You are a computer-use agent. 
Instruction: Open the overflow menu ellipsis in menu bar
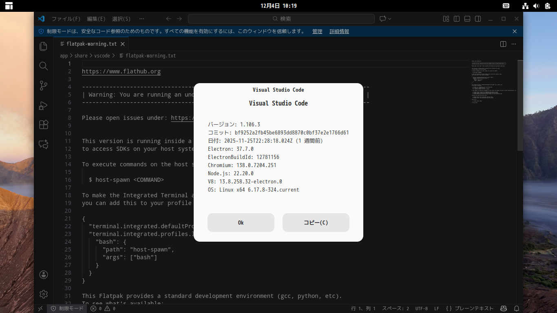pos(141,19)
